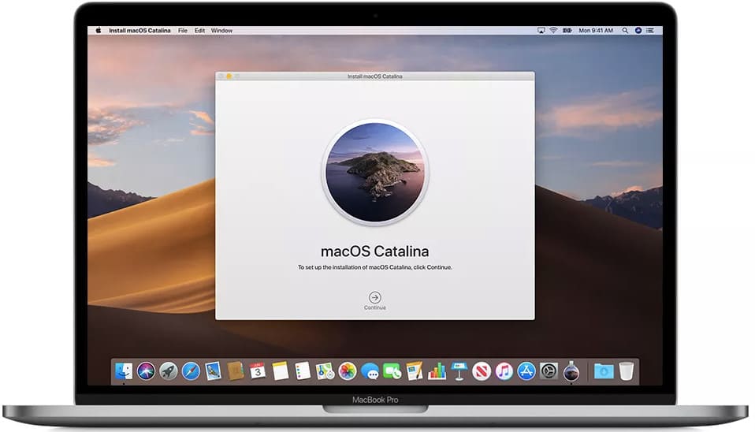Open the Edit menu
Screen dimensions: 755x432
point(200,30)
